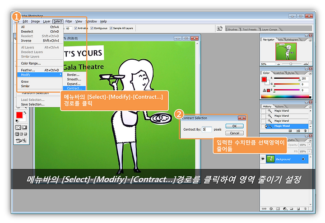Screen dimensions: 325x223
Task: Click the Contract By input field
Action: pos(207,129)
